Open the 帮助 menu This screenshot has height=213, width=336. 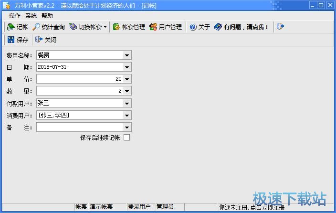click(47, 15)
